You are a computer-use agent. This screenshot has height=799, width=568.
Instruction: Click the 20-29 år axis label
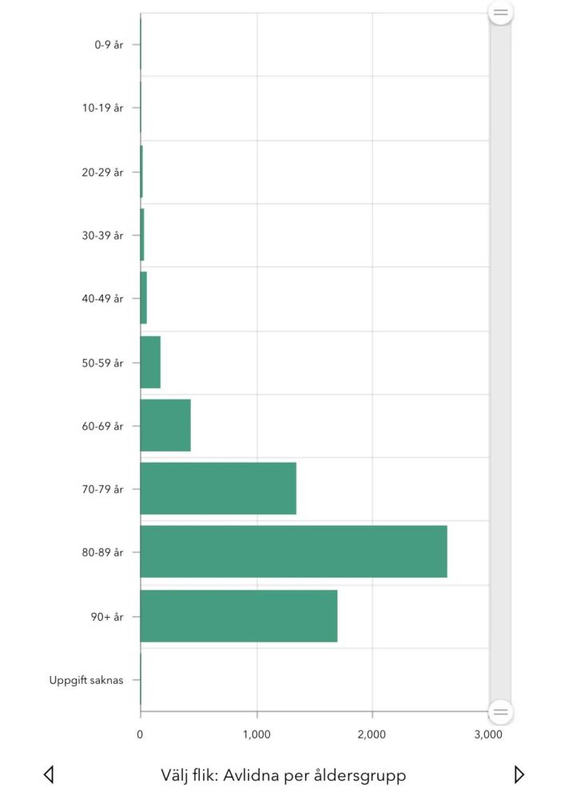point(102,173)
